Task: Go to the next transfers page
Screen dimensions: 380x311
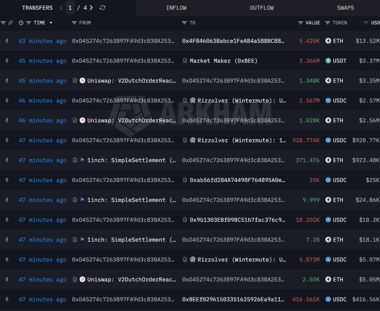Action: coord(91,8)
